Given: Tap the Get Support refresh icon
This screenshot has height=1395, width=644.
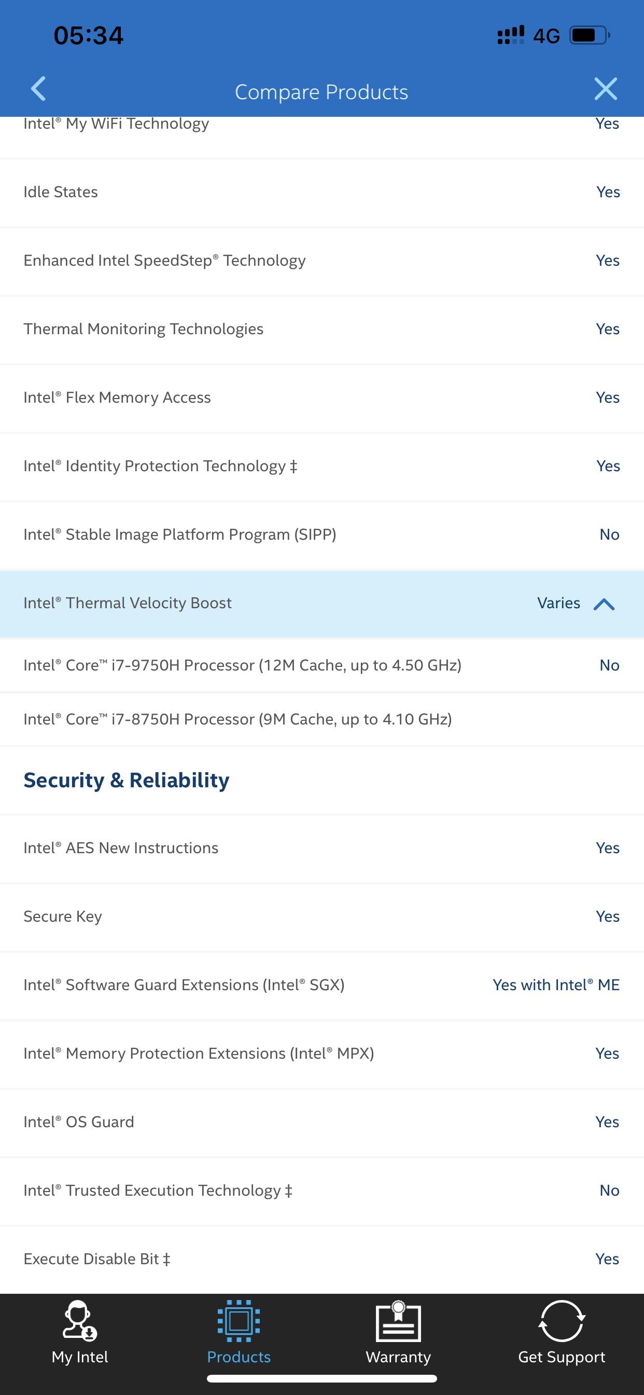Looking at the screenshot, I should 562,1321.
